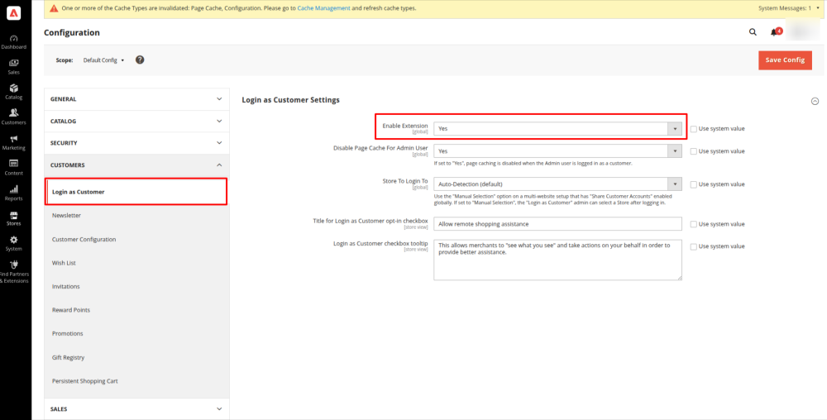
Task: Open the Store To Login To dropdown
Action: (557, 184)
